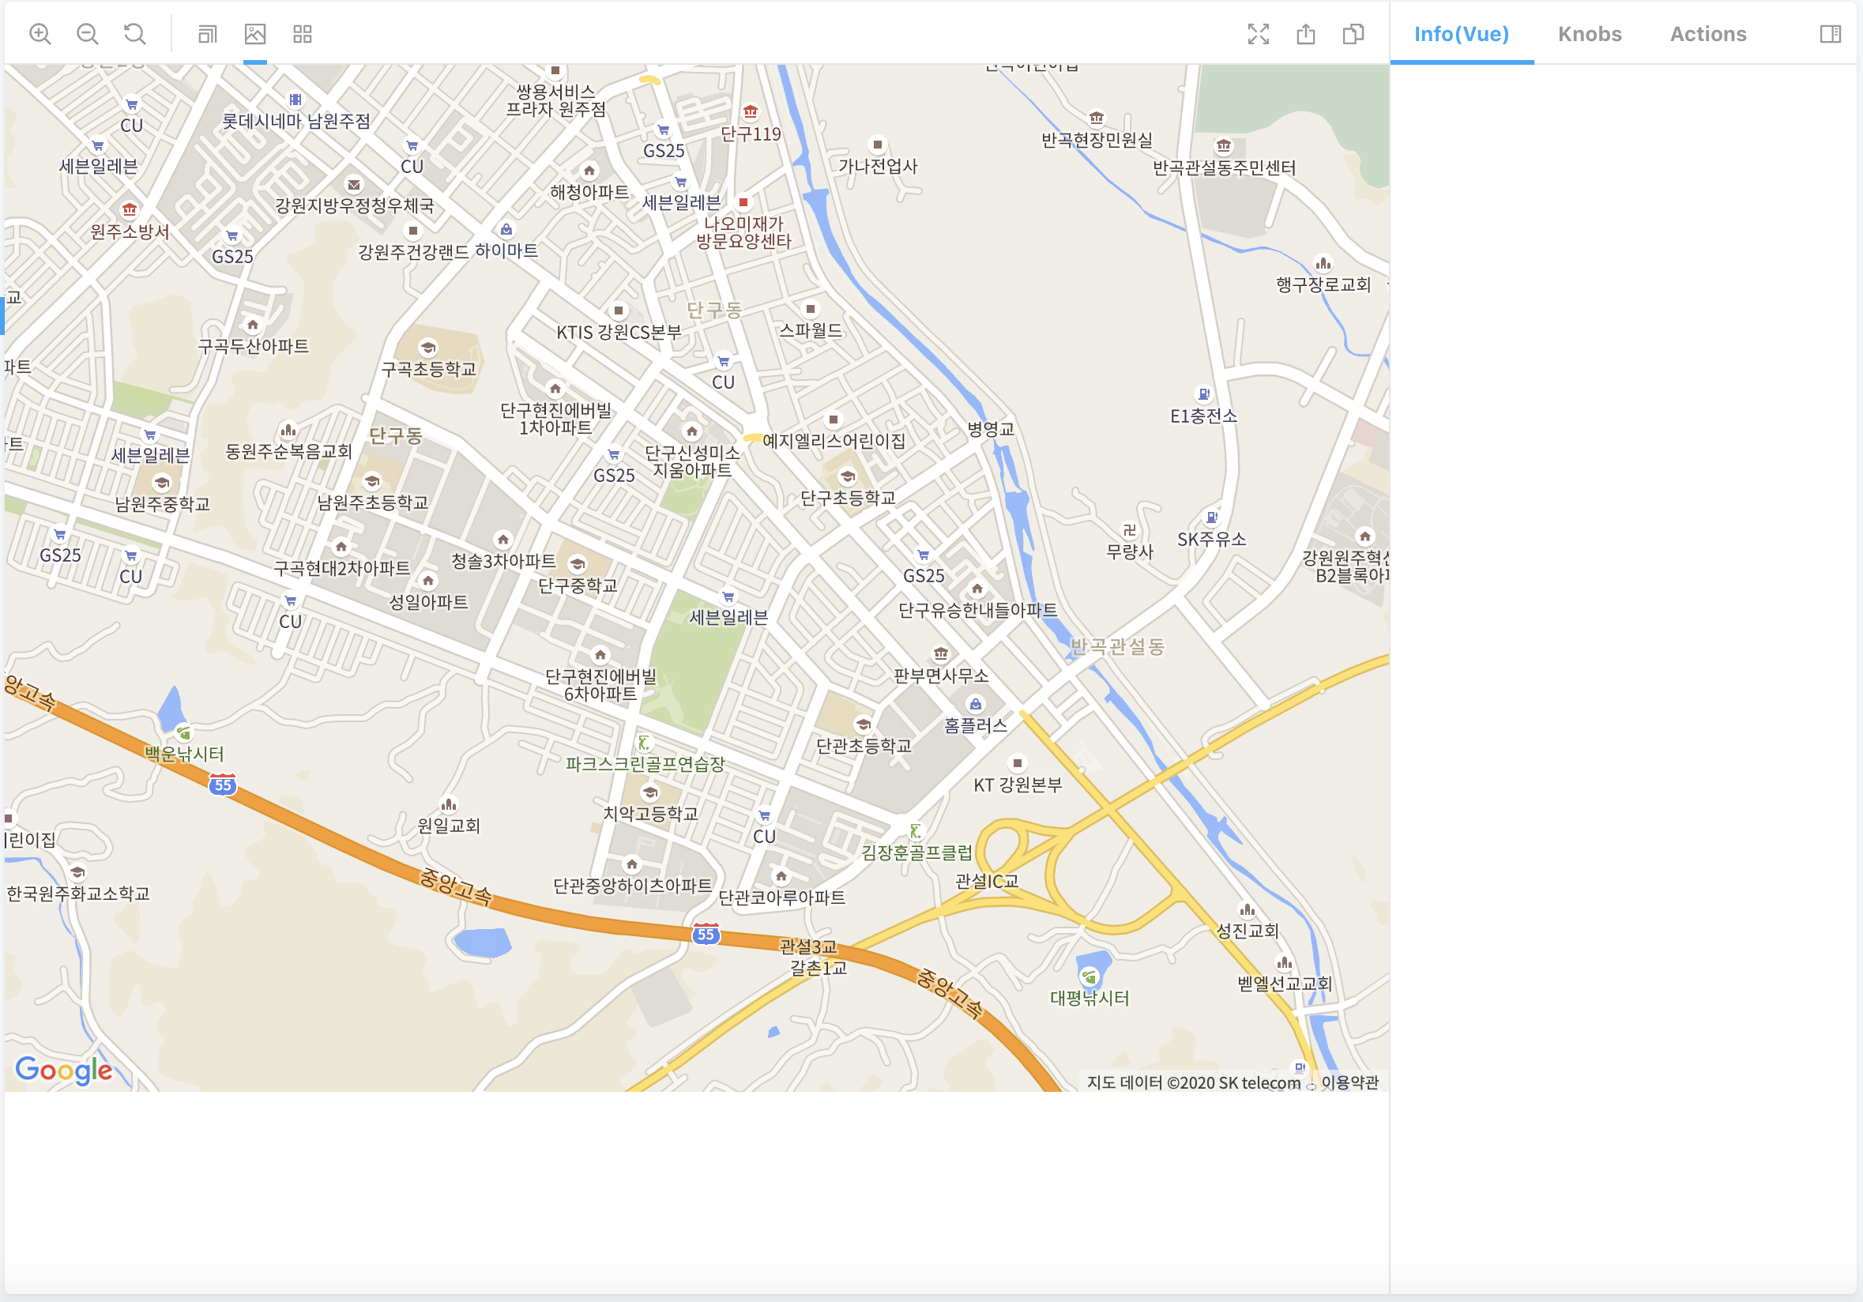Copy the canvas link icon
This screenshot has height=1302, width=1863.
(1353, 34)
